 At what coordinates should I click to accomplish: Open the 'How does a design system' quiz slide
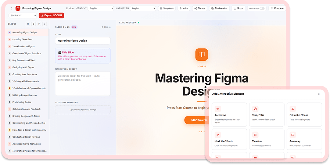[x=27, y=130]
